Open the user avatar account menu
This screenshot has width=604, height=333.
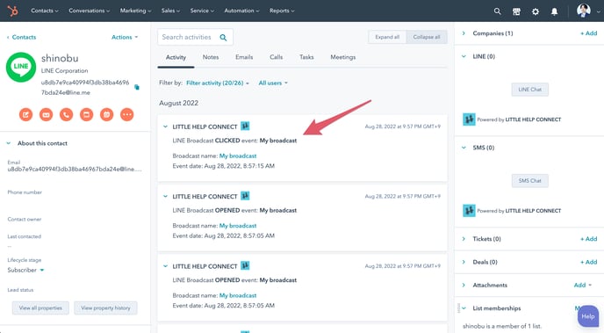588,11
